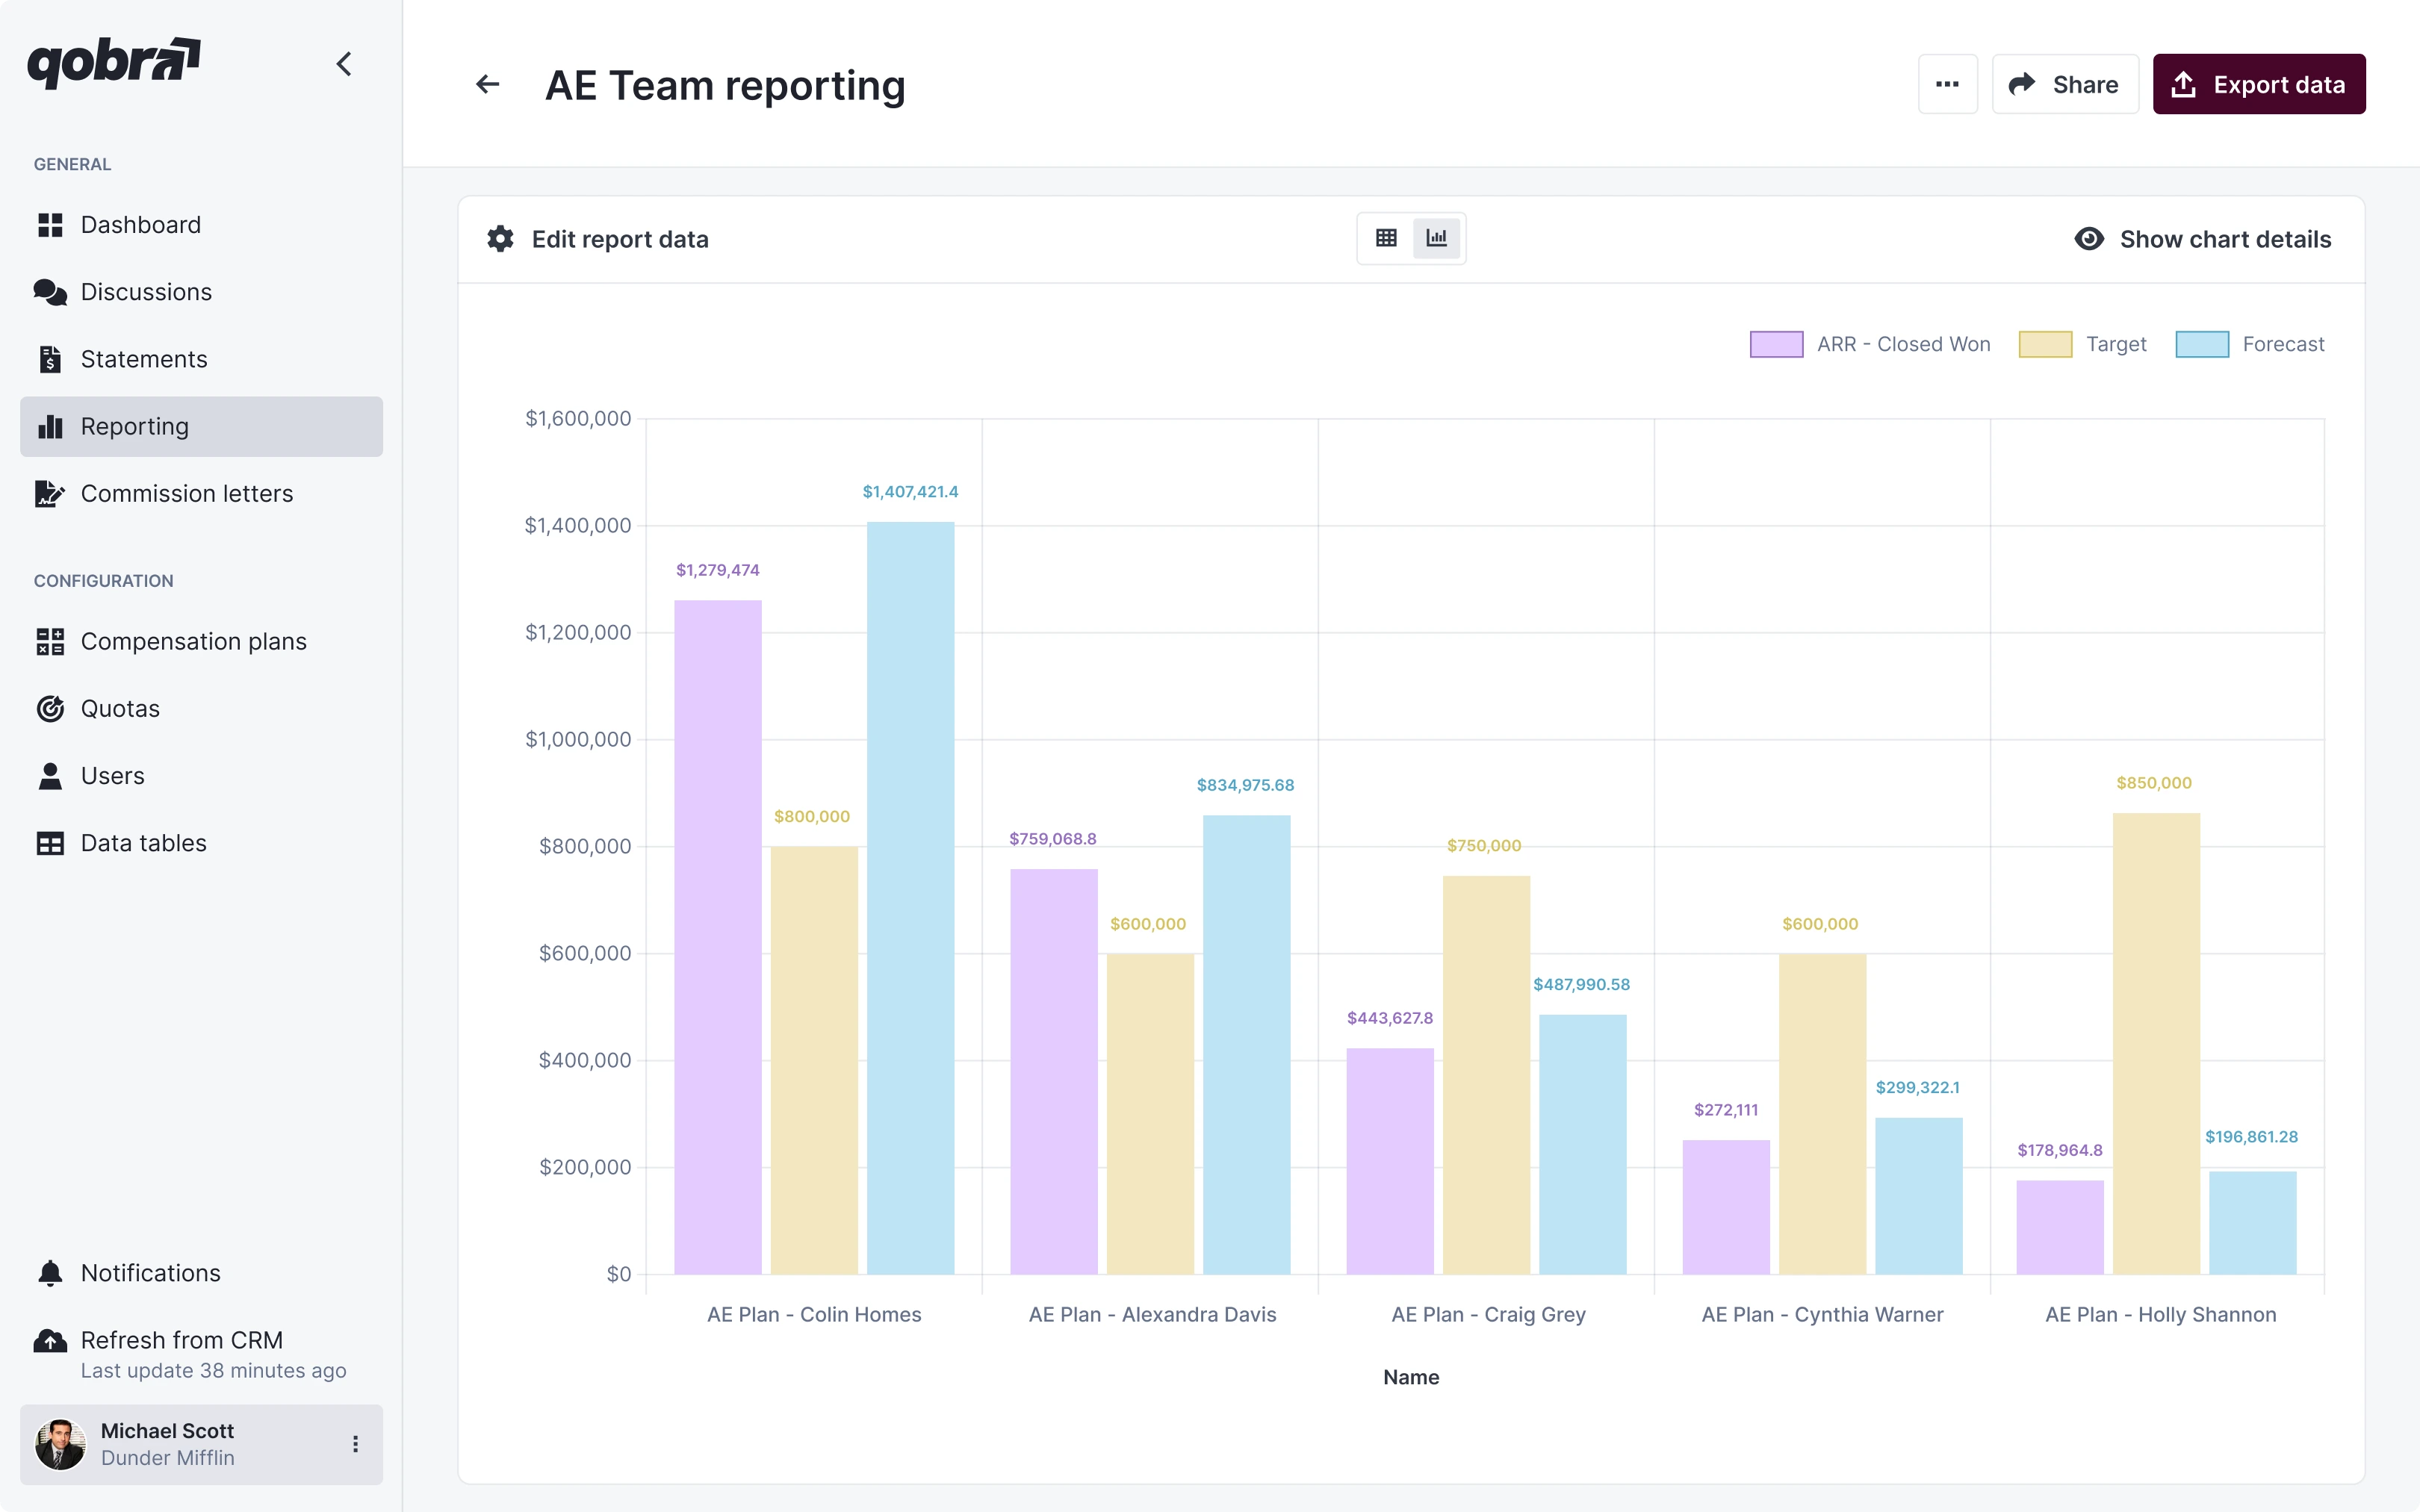Click Alexandra Davis' $834,975.68 forecast bar

[1246, 1044]
